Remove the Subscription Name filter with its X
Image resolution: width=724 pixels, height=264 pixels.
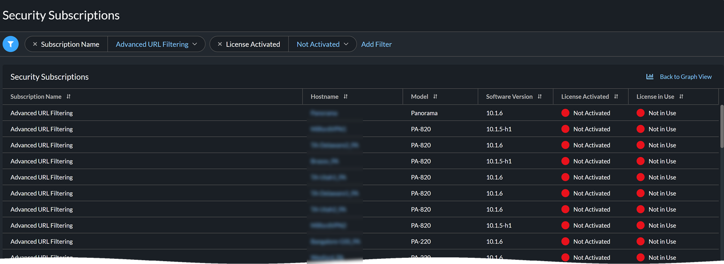[x=35, y=44]
